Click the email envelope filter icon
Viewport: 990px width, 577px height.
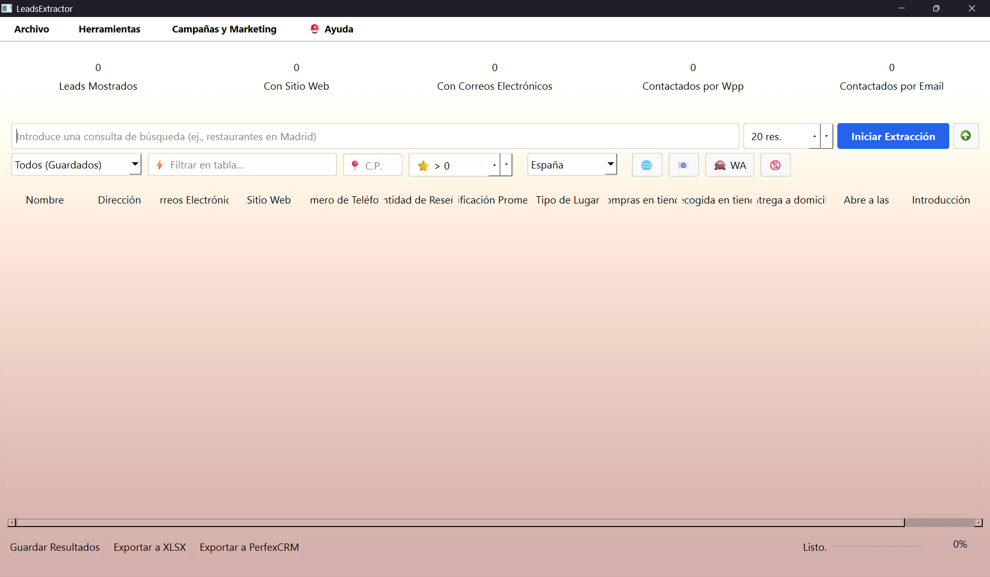pyautogui.click(x=683, y=165)
